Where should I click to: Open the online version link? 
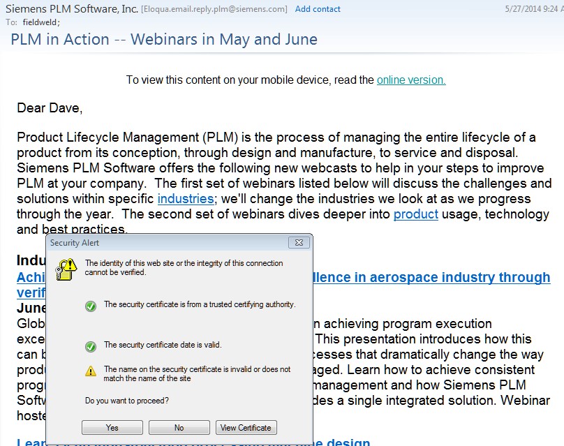[410, 80]
